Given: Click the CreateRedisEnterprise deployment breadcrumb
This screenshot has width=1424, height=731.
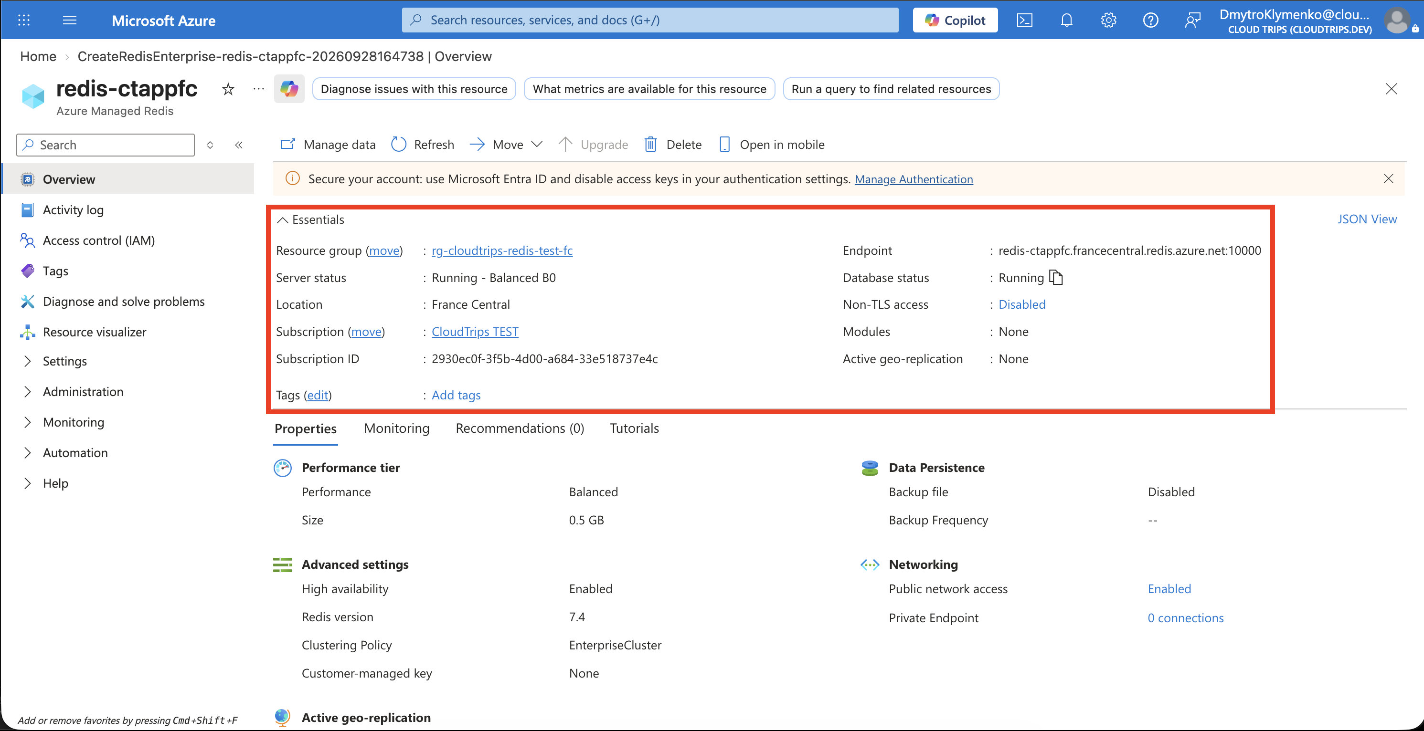Looking at the screenshot, I should coord(284,56).
